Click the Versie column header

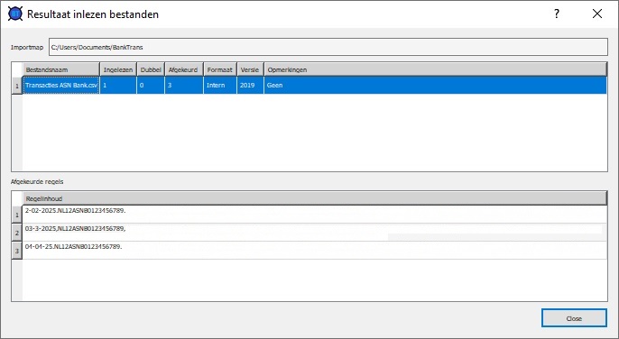(x=250, y=69)
